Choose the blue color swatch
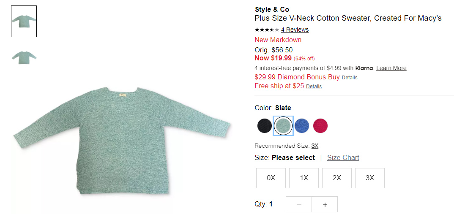454x214 pixels. 302,126
